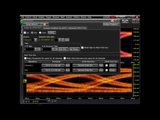Switch to Advanced (FFE/CTLE) tab
The image size is (160, 120).
77,28
